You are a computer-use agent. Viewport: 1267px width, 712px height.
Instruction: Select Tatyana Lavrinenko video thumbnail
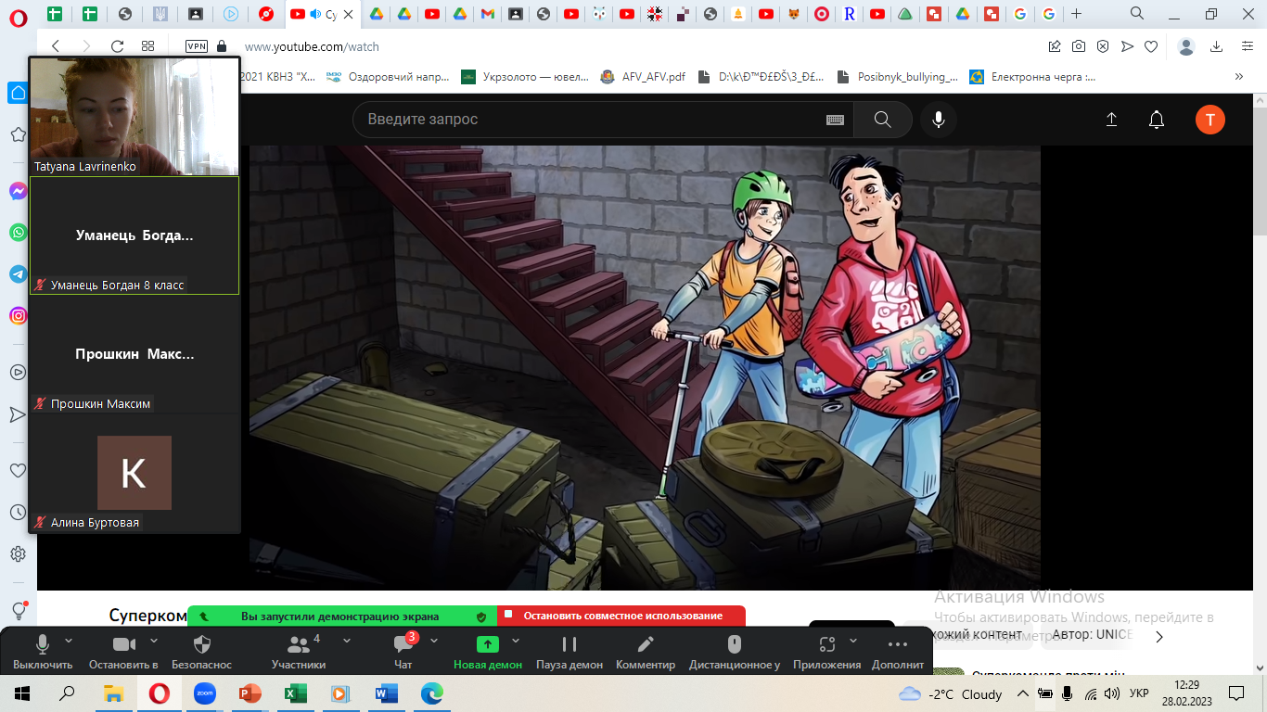[x=134, y=117]
